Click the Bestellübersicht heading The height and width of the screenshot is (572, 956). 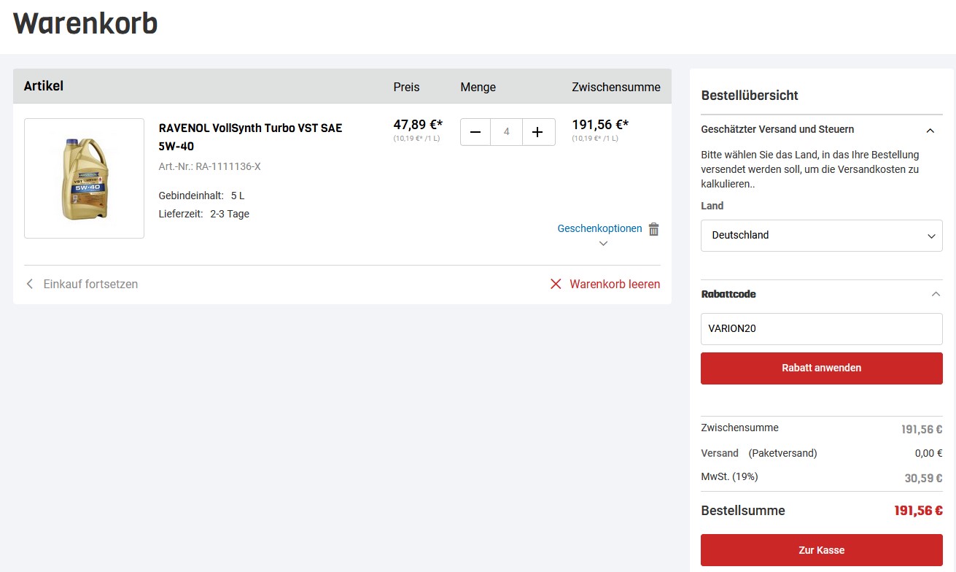coord(750,96)
